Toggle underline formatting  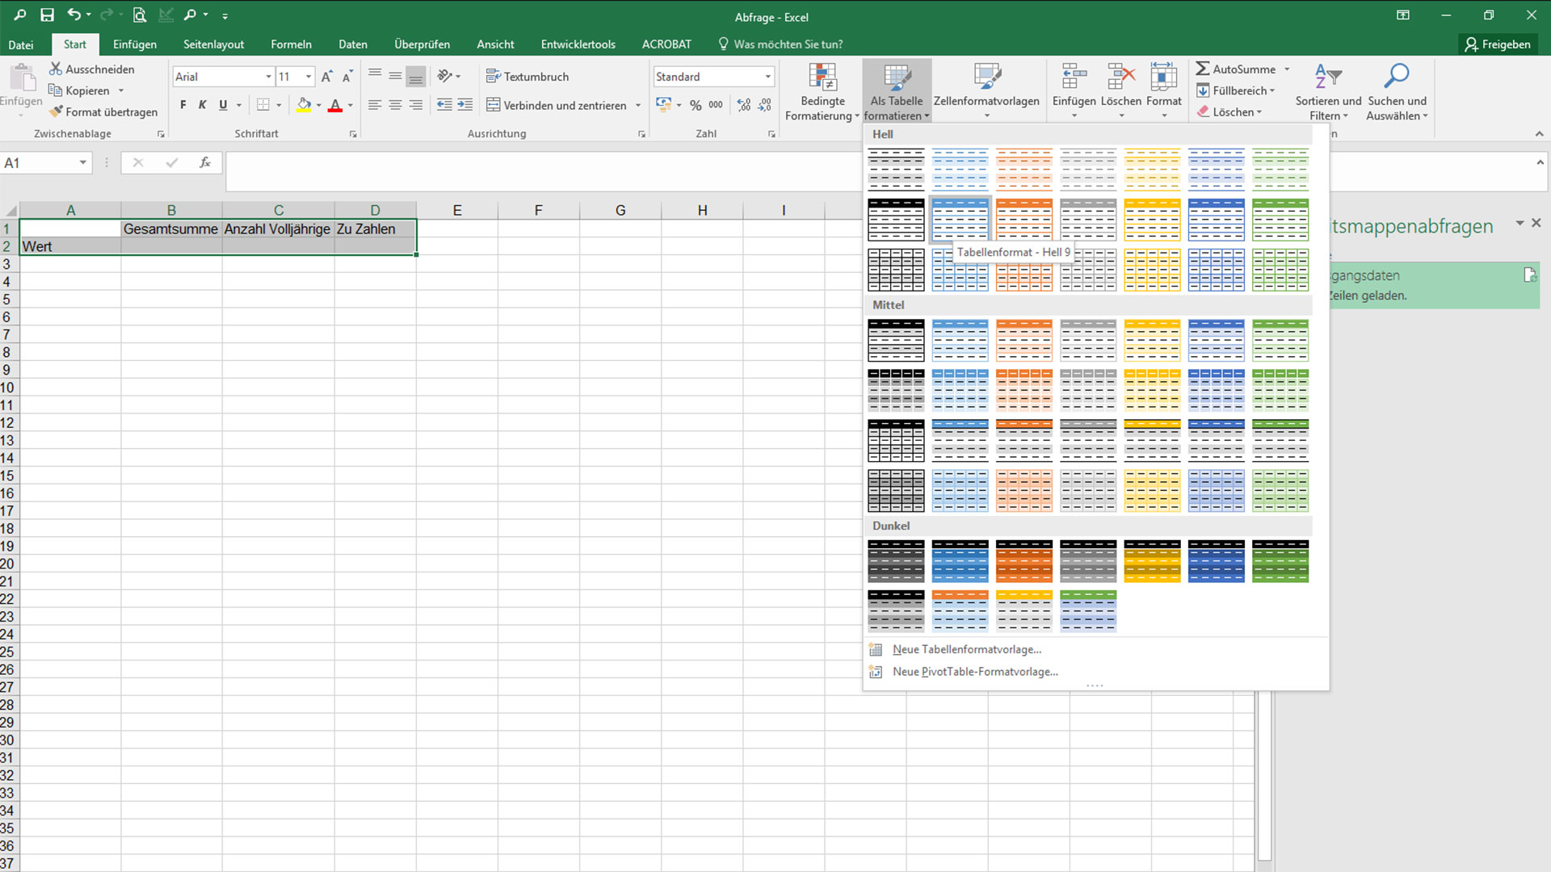coord(221,104)
